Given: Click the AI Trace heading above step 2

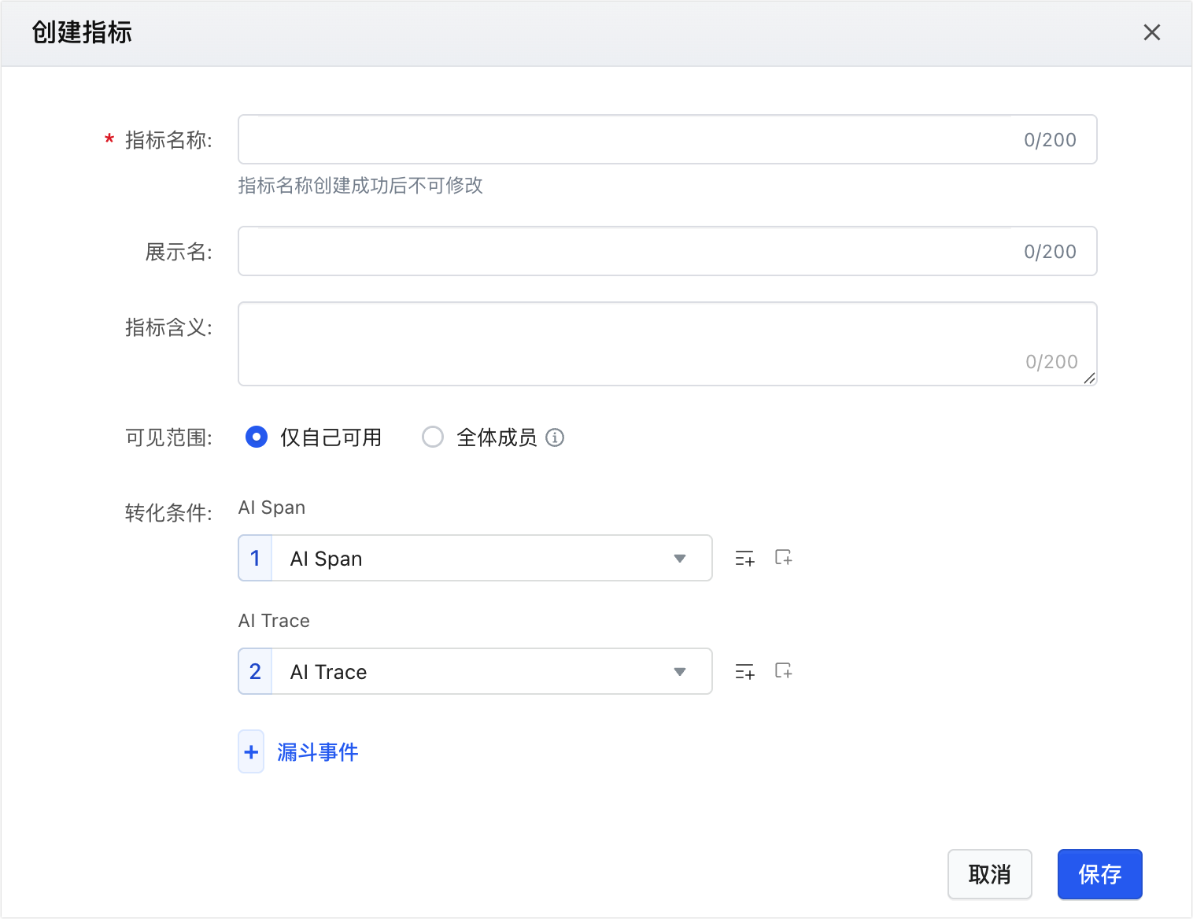Looking at the screenshot, I should pyautogui.click(x=274, y=621).
